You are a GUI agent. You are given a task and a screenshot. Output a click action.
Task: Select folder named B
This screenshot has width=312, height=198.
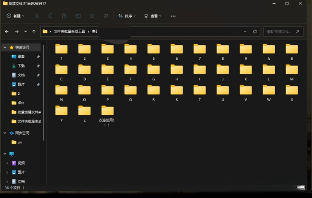pyautogui.click(x=292, y=52)
